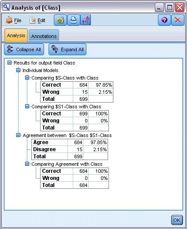Click Total 684 in Agreement comparison table
Screen dimensions: 187x229
point(81,185)
